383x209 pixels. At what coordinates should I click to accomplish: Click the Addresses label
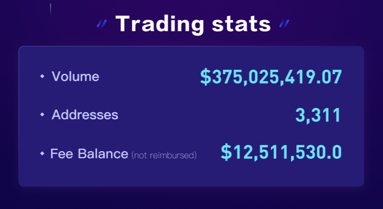[x=85, y=114]
